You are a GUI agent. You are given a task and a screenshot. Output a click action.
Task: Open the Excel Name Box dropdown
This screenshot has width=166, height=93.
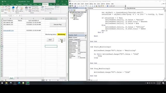(x=8, y=16)
